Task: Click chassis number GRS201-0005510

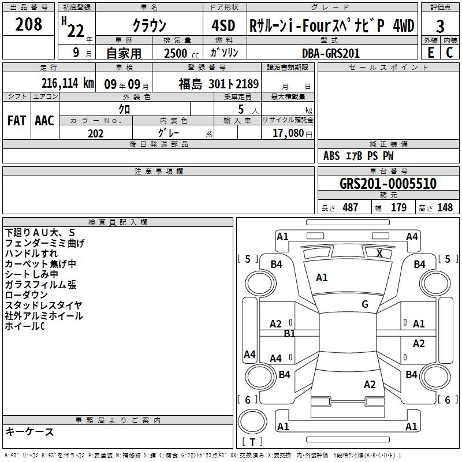Action: pos(388,184)
